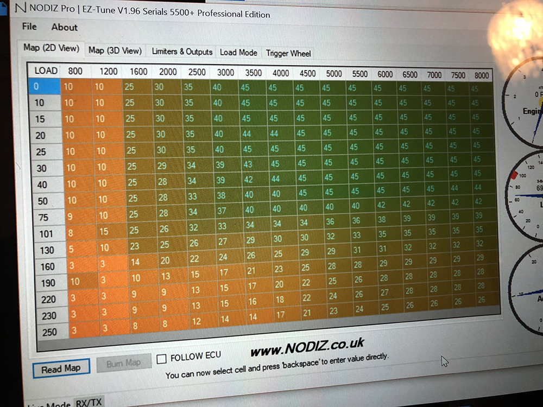The height and width of the screenshot is (407, 543).
Task: Open the File menu
Action: click(29, 26)
